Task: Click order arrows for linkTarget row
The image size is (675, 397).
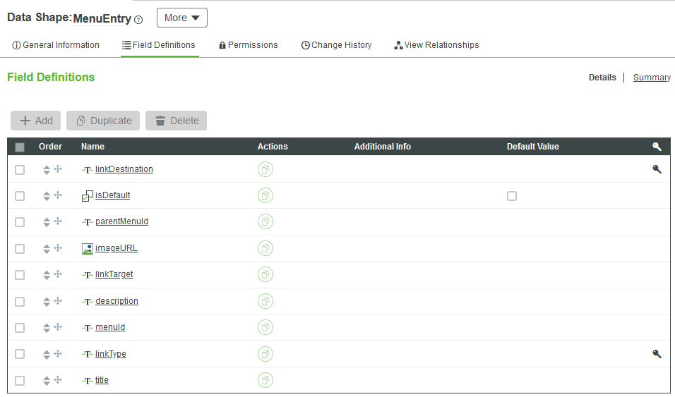Action: pos(47,275)
